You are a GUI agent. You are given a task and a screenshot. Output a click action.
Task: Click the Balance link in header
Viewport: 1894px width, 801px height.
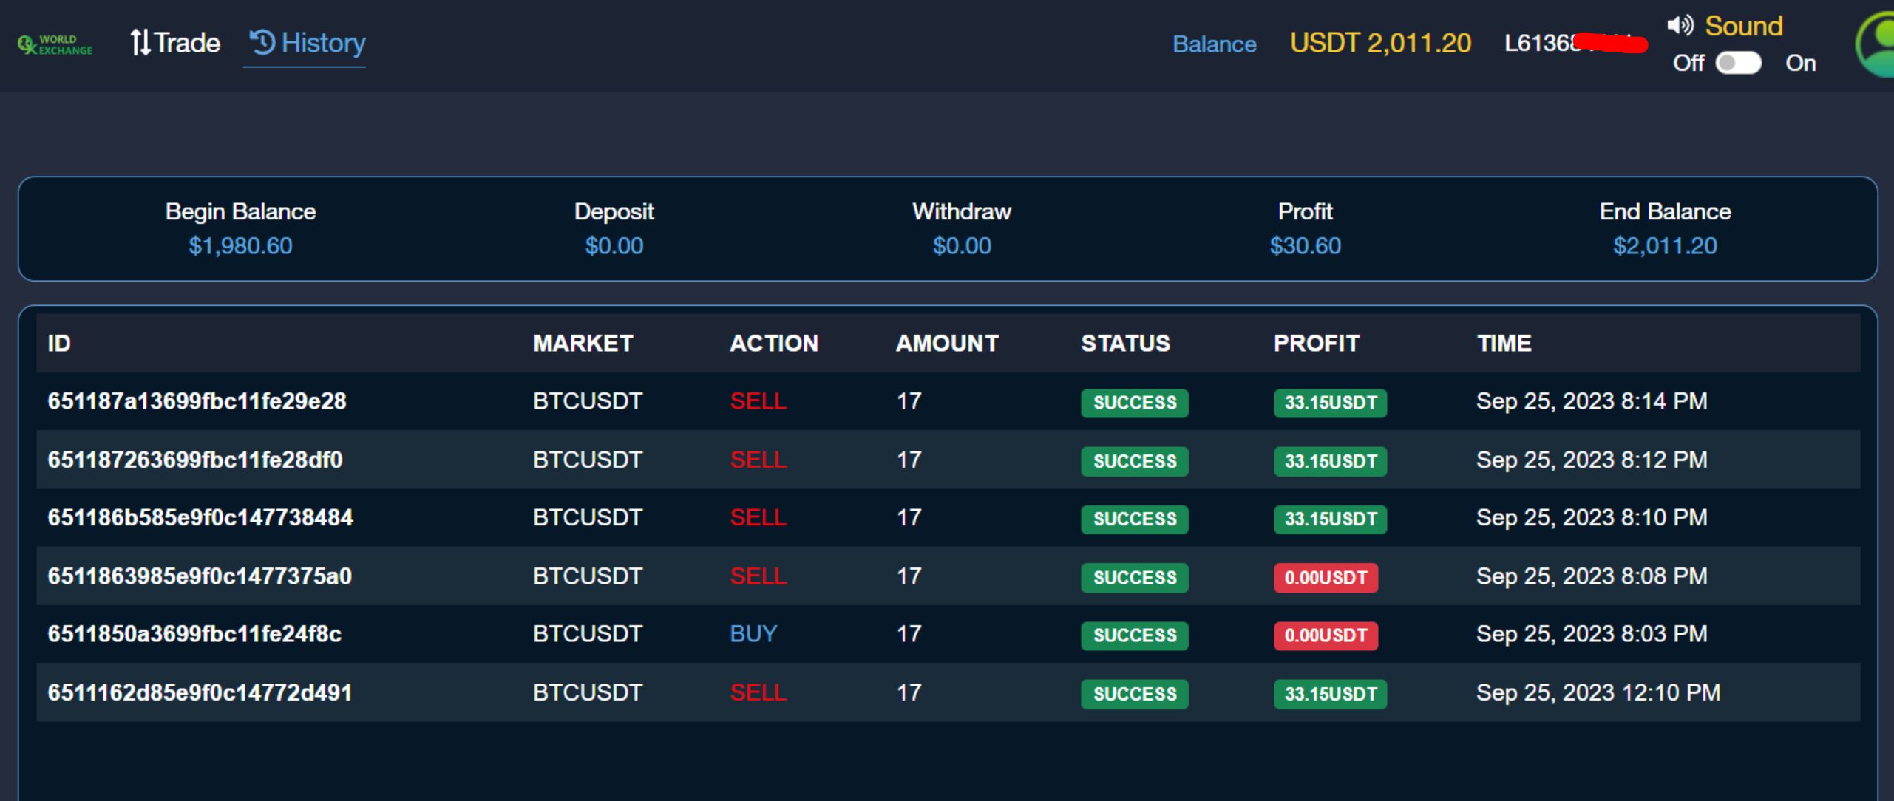tap(1214, 44)
